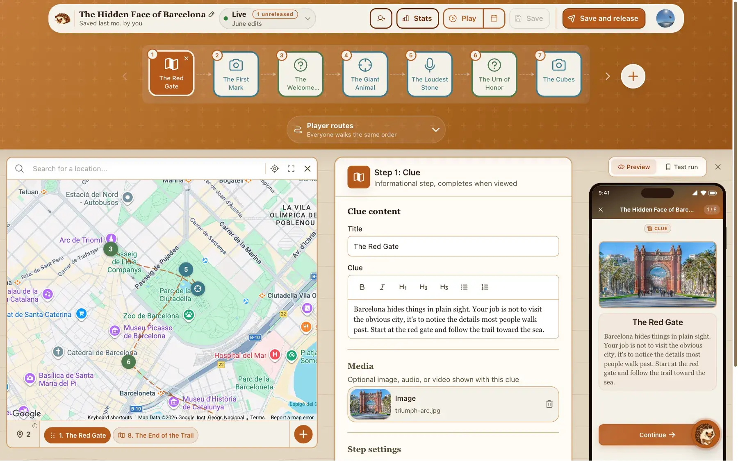This screenshot has height=461, width=738.
Task: Remove The Red Gate step with its X
Action: coord(187,58)
